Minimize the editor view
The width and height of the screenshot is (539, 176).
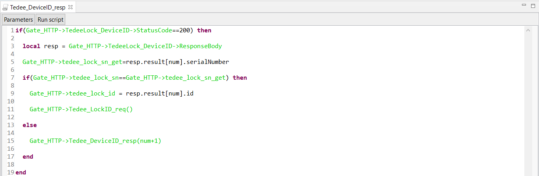524,6
